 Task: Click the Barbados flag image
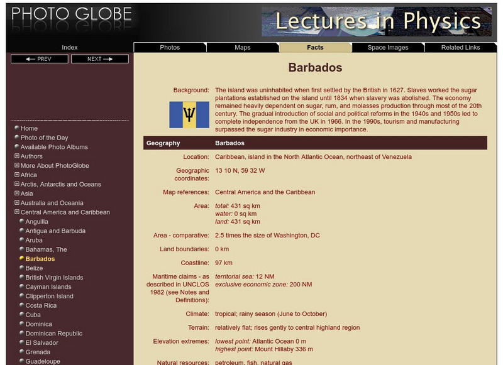189,115
